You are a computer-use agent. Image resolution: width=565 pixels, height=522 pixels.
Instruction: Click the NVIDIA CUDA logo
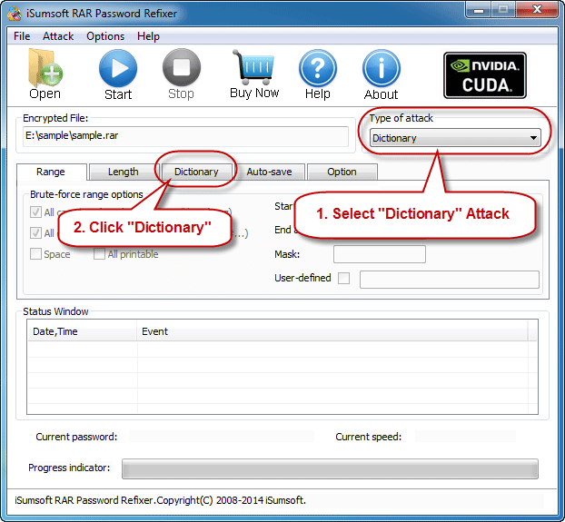click(x=485, y=75)
